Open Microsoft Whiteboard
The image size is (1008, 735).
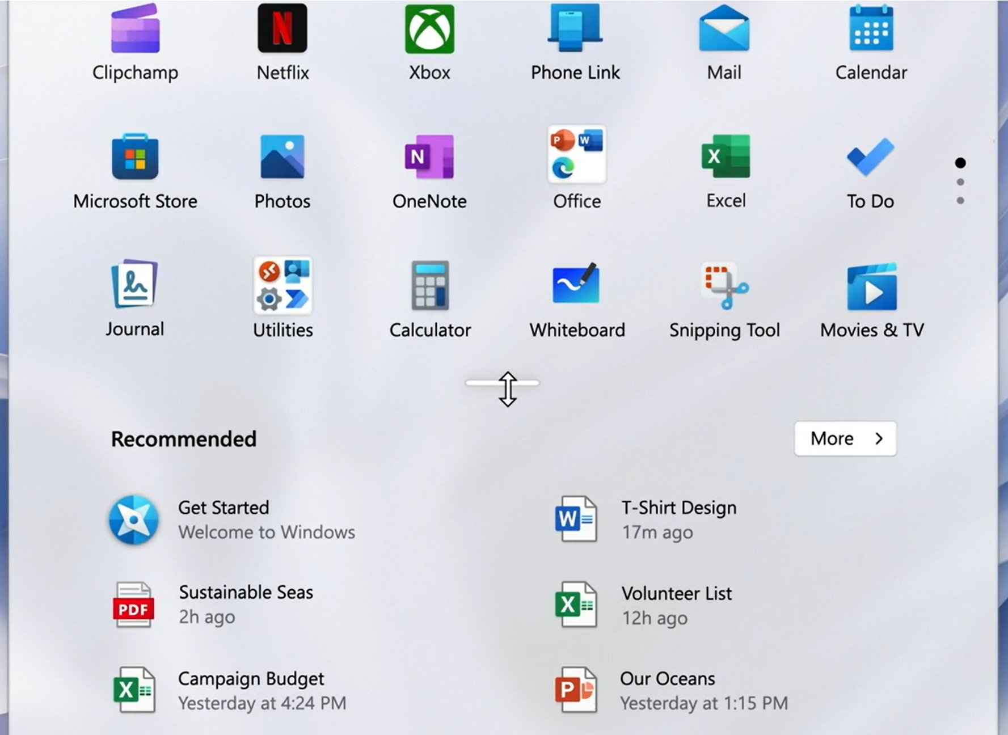[x=577, y=301]
